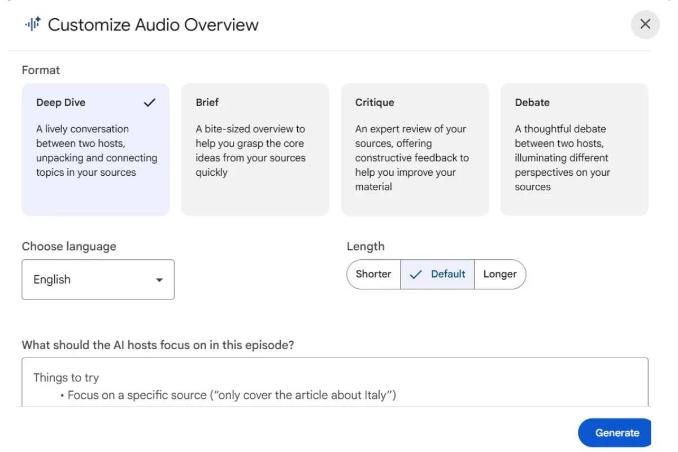The height and width of the screenshot is (452, 678).
Task: Click the checkmark on Deep Dive card
Action: pos(149,102)
